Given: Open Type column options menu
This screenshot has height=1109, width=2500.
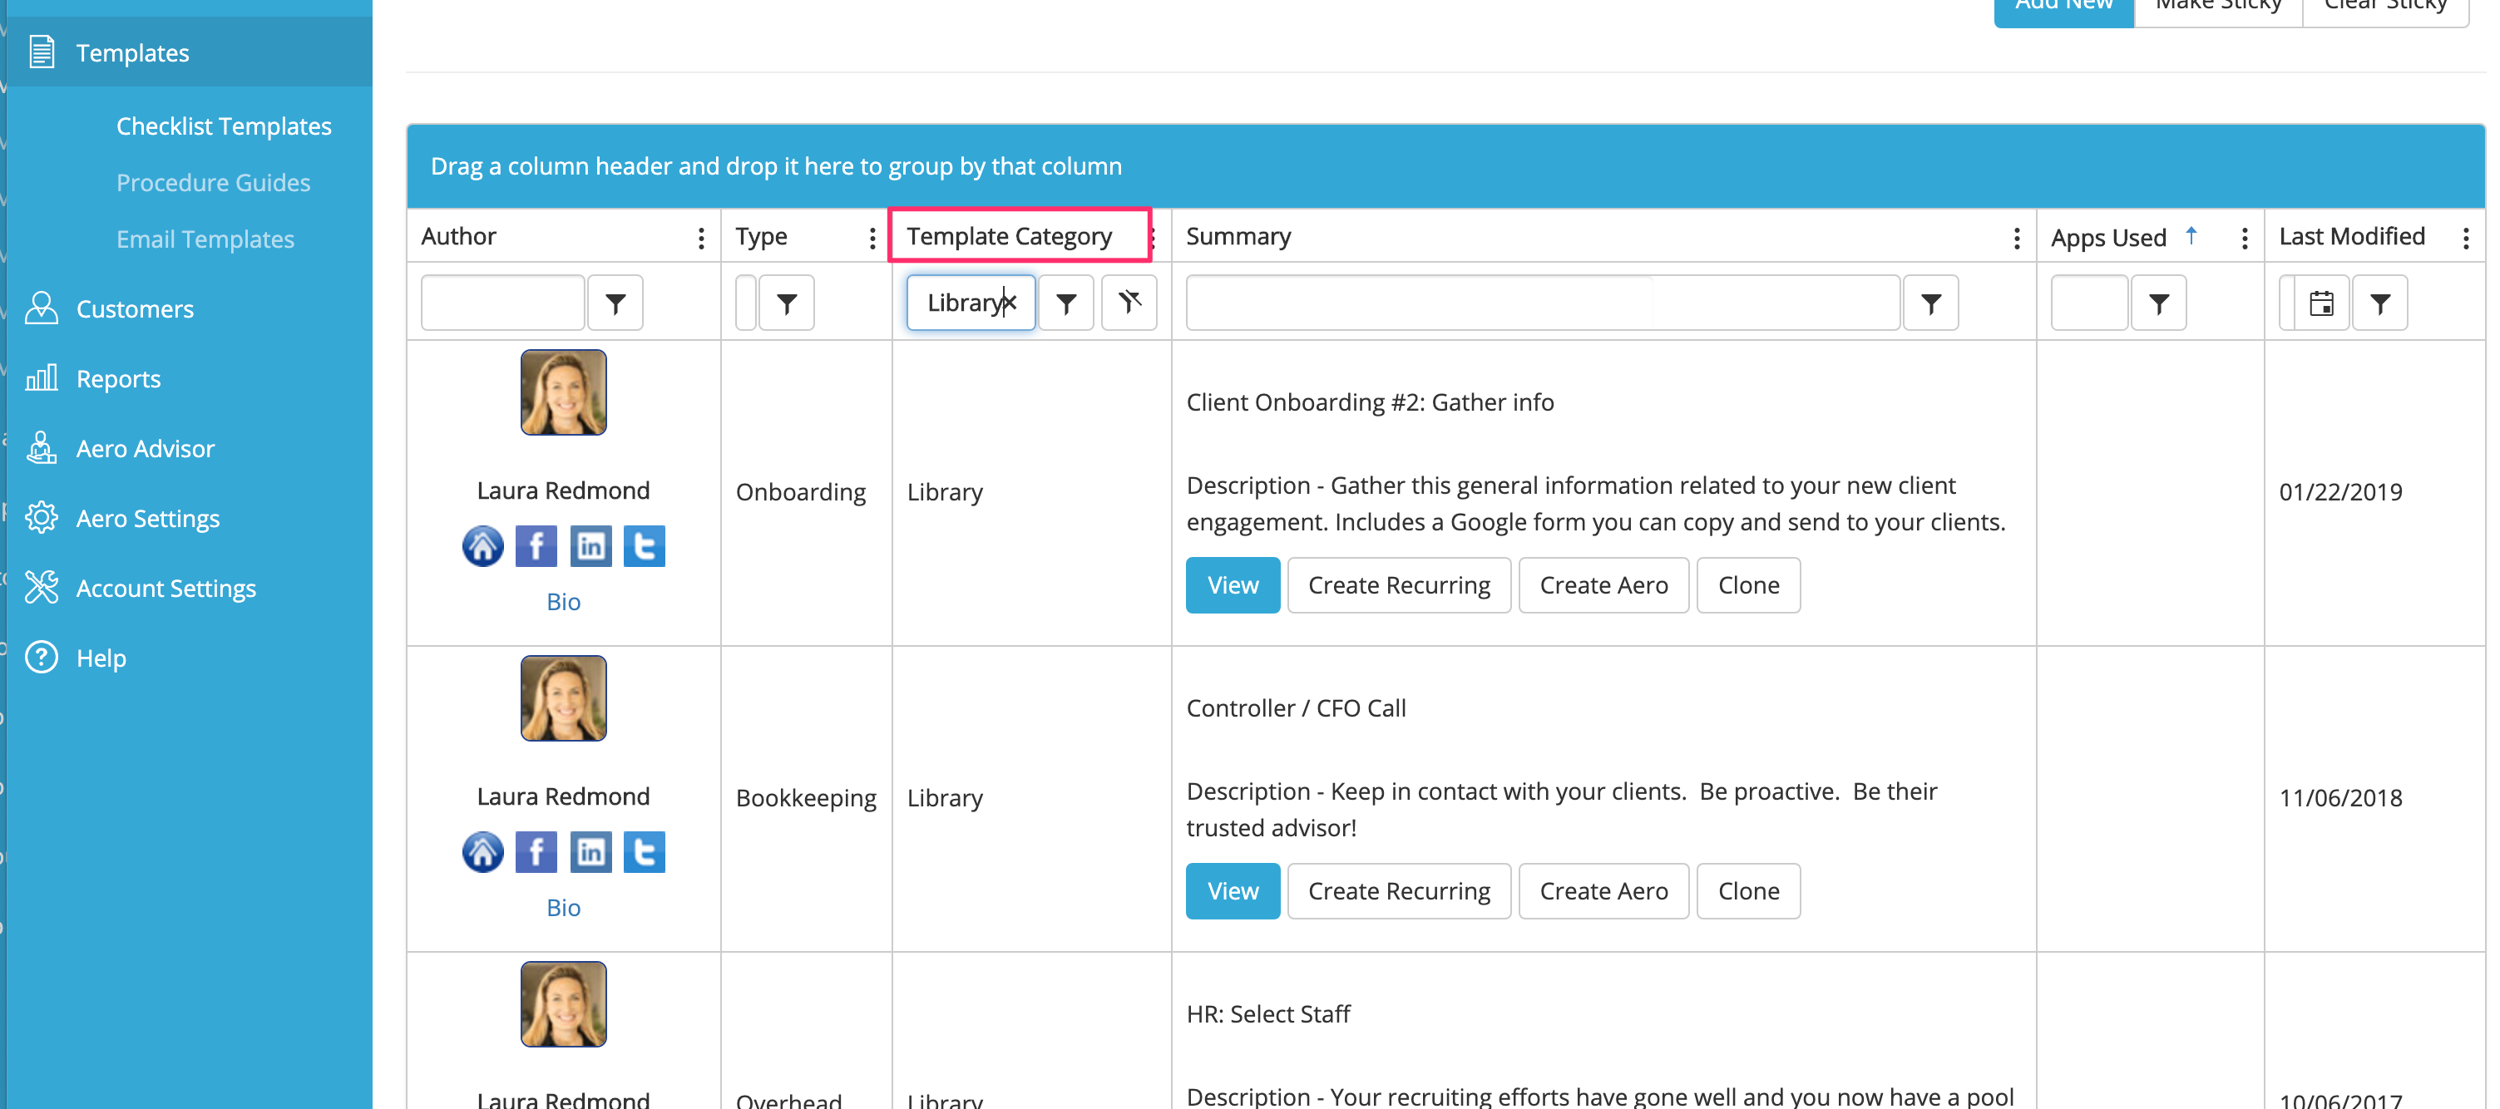Looking at the screenshot, I should pyautogui.click(x=872, y=238).
